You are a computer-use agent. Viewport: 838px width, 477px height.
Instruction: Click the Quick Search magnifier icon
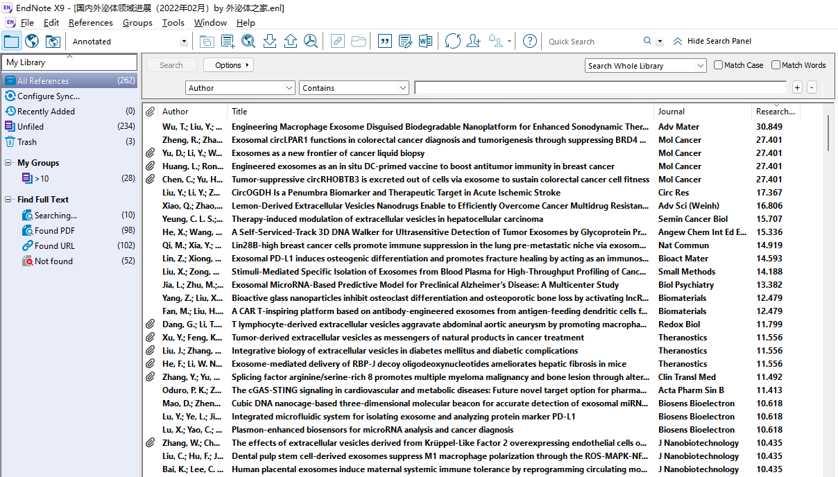(x=647, y=41)
